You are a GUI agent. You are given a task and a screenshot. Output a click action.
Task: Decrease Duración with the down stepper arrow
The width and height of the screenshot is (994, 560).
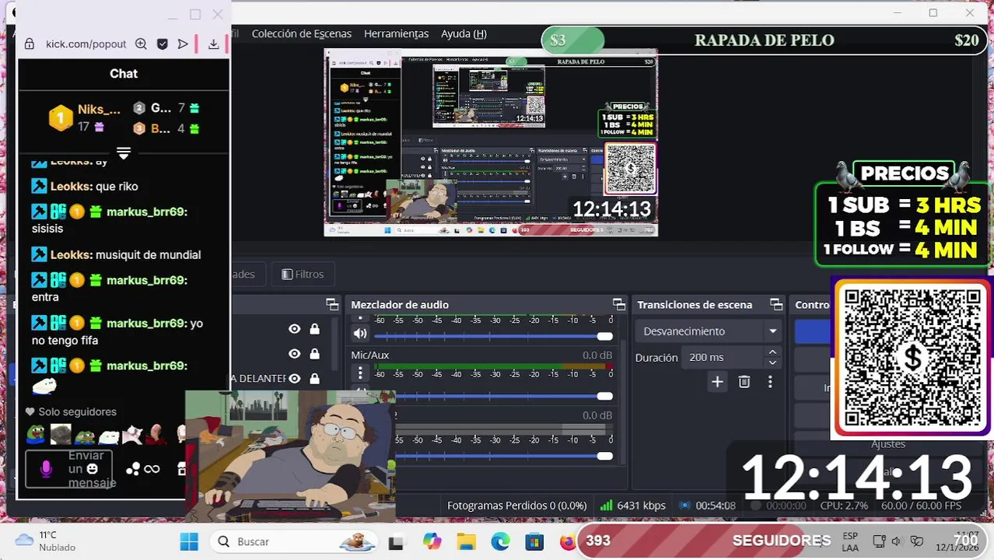[772, 363]
